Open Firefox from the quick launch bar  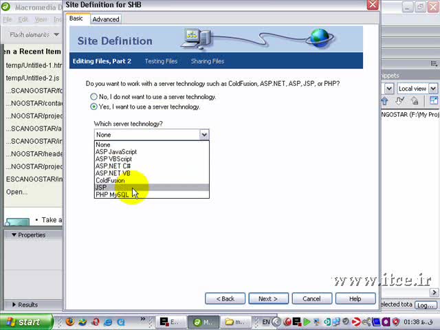tap(70, 322)
